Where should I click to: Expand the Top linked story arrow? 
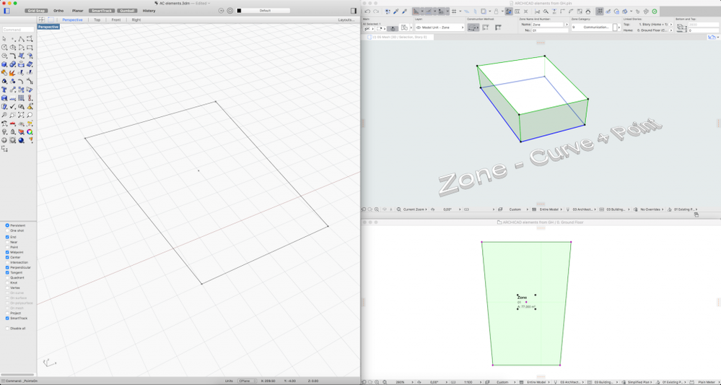[671, 24]
